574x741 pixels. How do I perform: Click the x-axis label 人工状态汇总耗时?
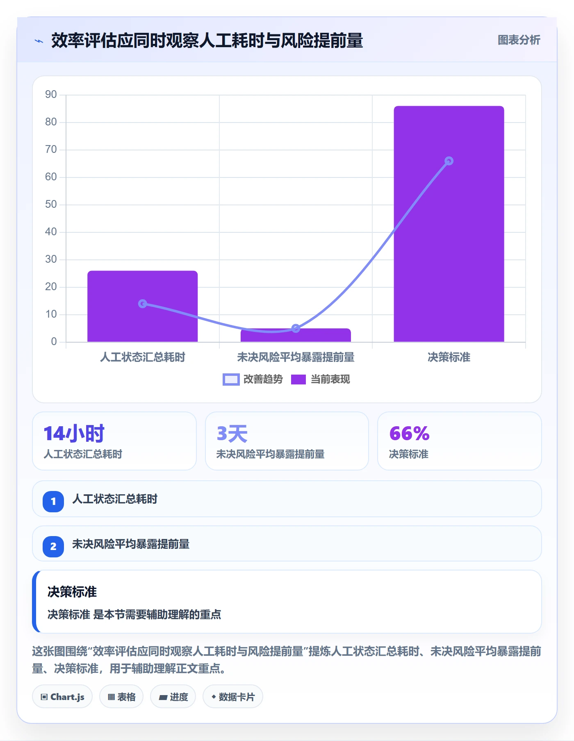coord(143,357)
